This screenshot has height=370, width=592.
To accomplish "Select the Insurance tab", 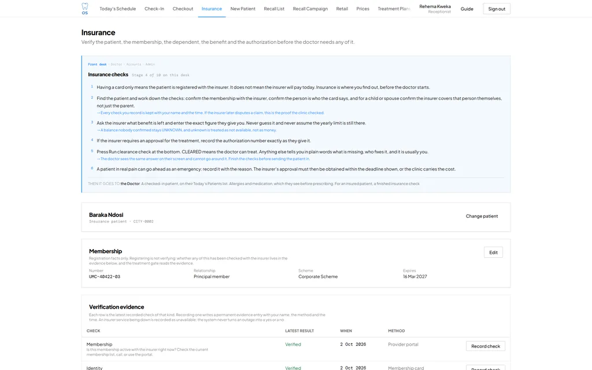I will click(x=212, y=9).
